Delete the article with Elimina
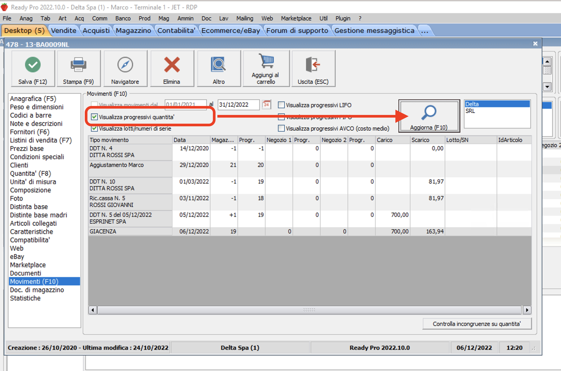561x371 pixels. (x=172, y=69)
